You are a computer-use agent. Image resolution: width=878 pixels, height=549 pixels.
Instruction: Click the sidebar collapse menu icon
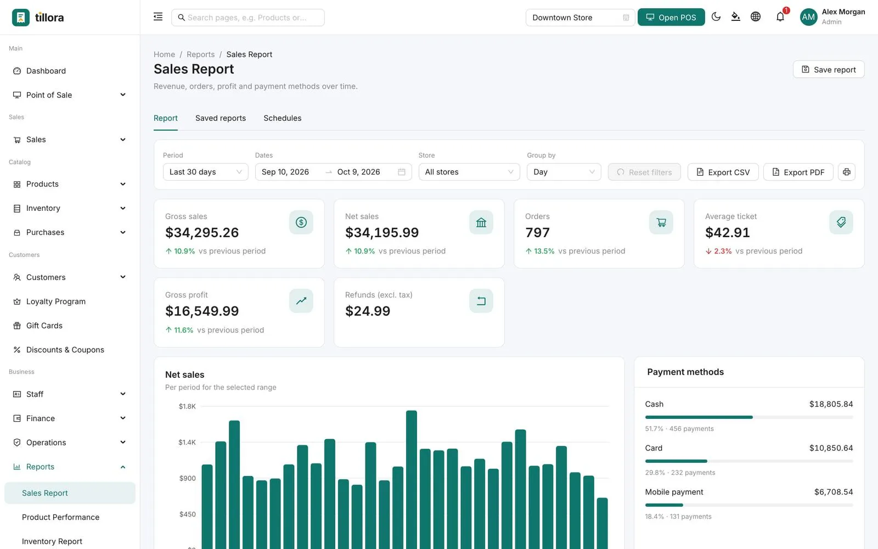[x=158, y=17]
